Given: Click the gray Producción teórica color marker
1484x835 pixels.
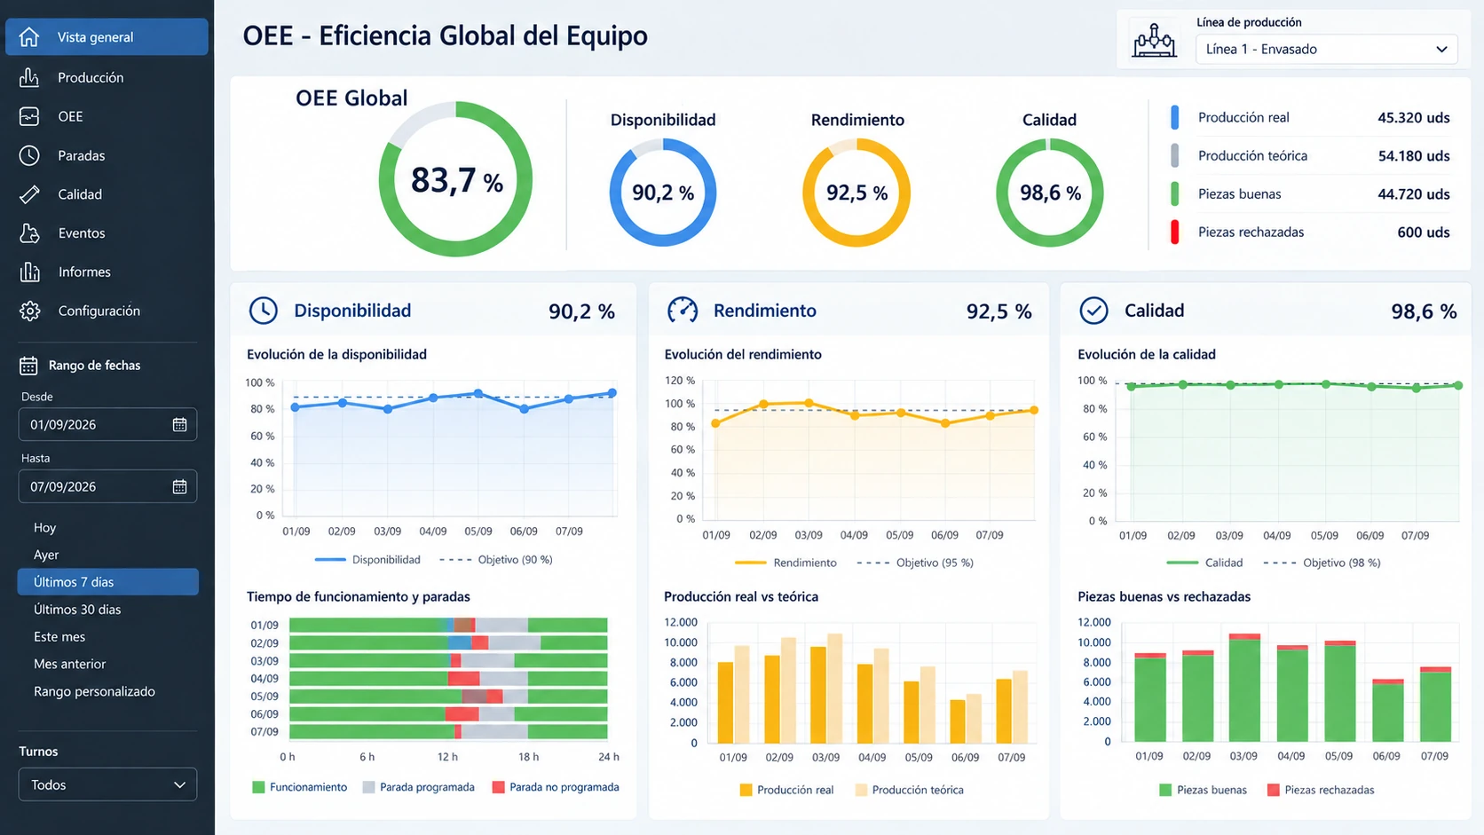Looking at the screenshot, I should (1175, 155).
